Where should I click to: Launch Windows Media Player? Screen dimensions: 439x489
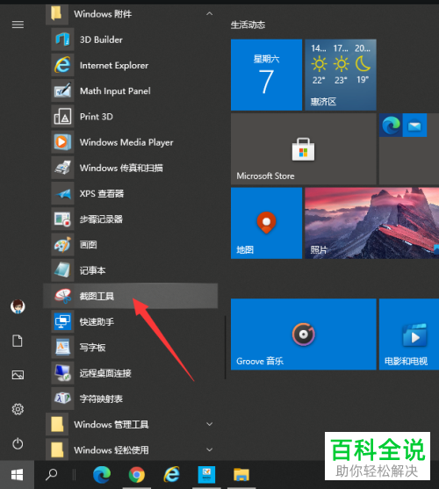point(130,142)
